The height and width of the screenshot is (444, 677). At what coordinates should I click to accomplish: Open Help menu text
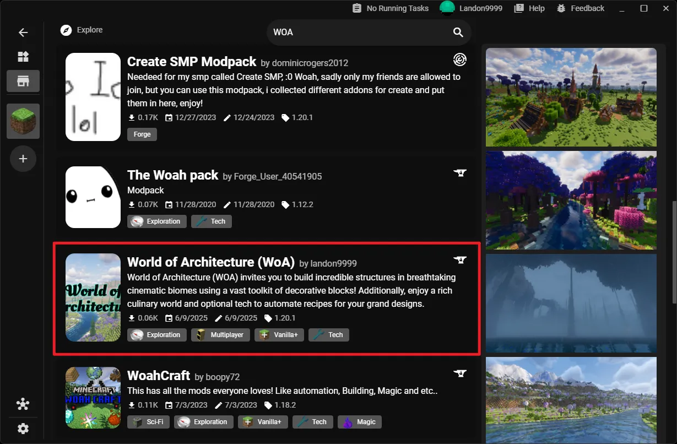coord(537,8)
